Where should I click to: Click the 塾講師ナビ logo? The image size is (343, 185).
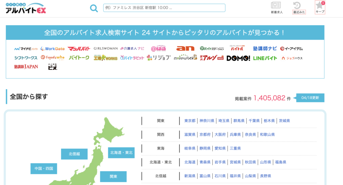click(x=265, y=48)
